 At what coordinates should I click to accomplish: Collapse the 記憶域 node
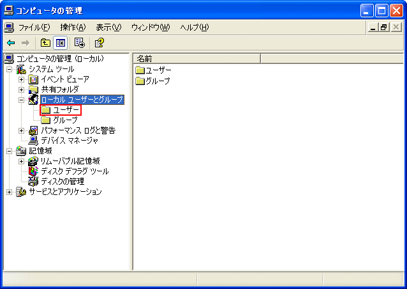click(10, 151)
